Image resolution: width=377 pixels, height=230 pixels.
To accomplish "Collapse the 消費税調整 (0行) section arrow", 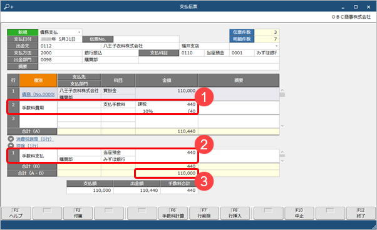I will 11,139.
